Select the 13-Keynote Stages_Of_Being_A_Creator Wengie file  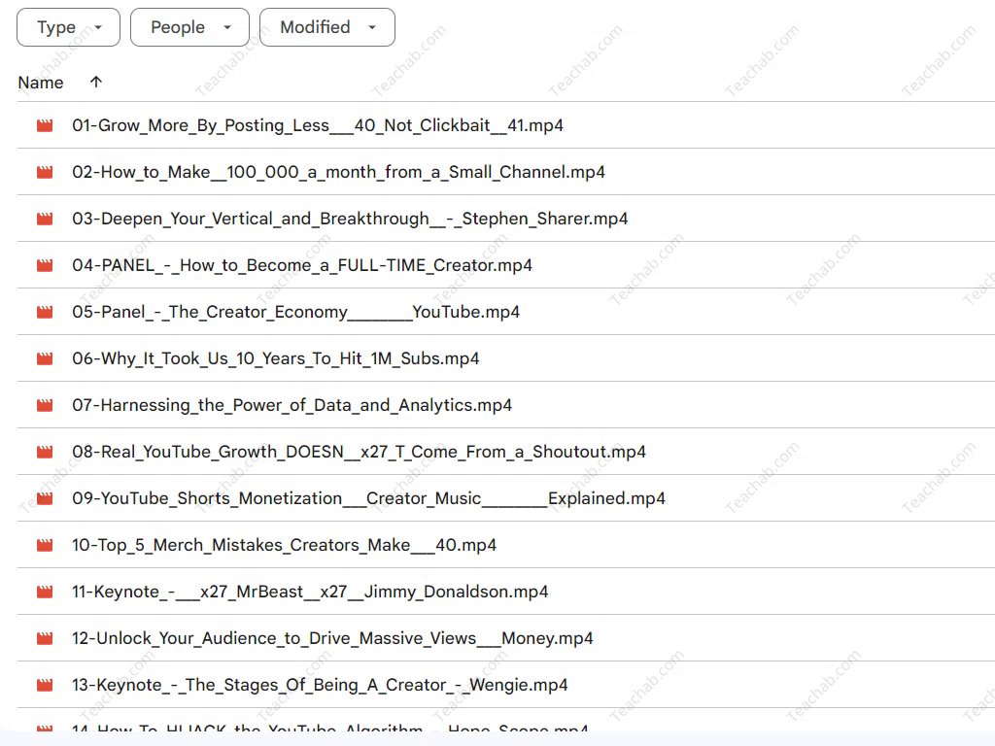tap(320, 685)
